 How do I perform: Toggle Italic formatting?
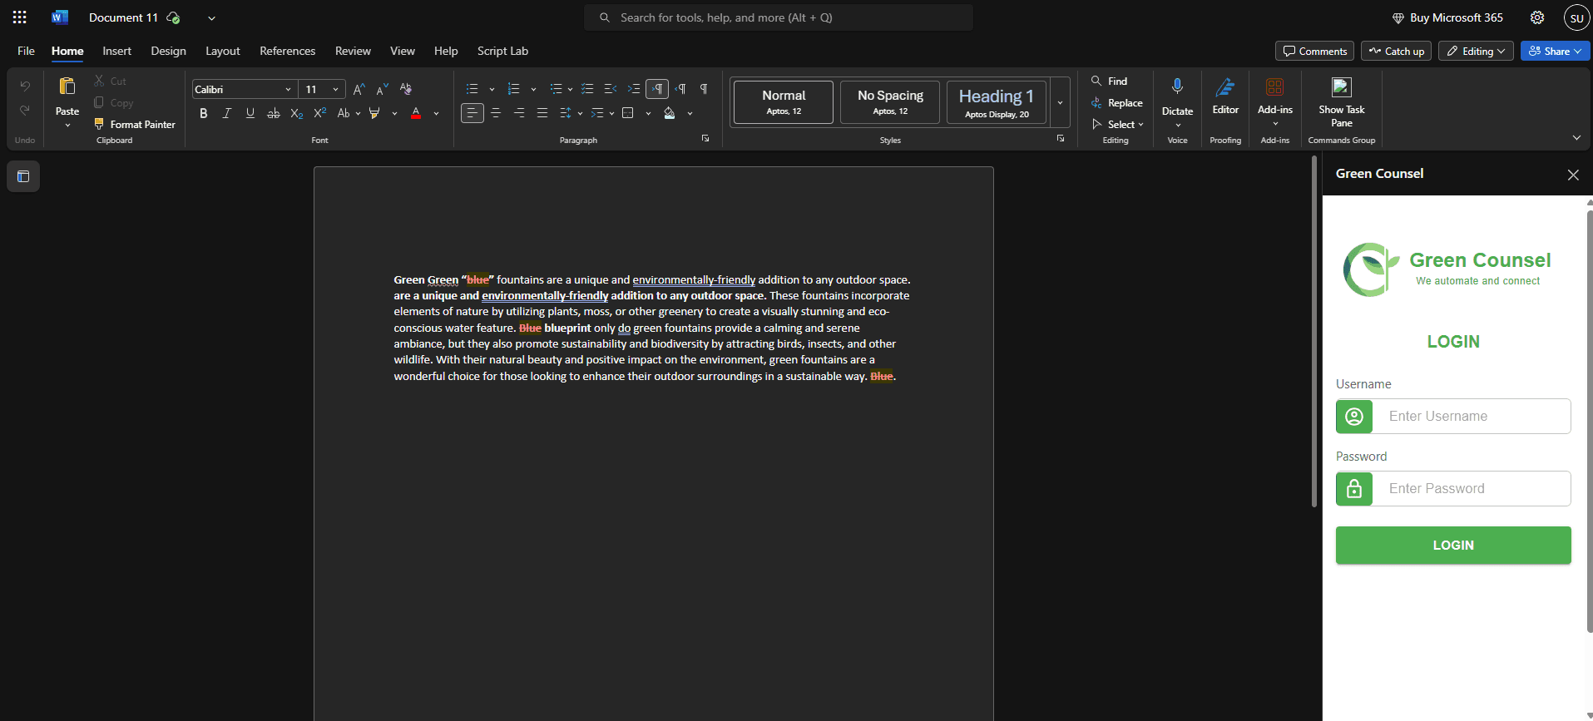point(226,113)
